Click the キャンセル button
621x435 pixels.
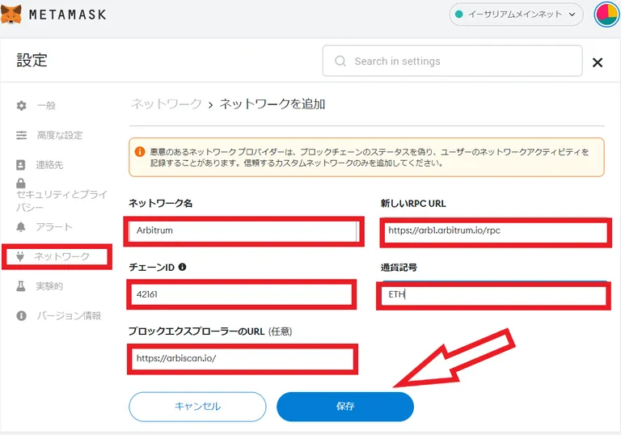(x=197, y=407)
